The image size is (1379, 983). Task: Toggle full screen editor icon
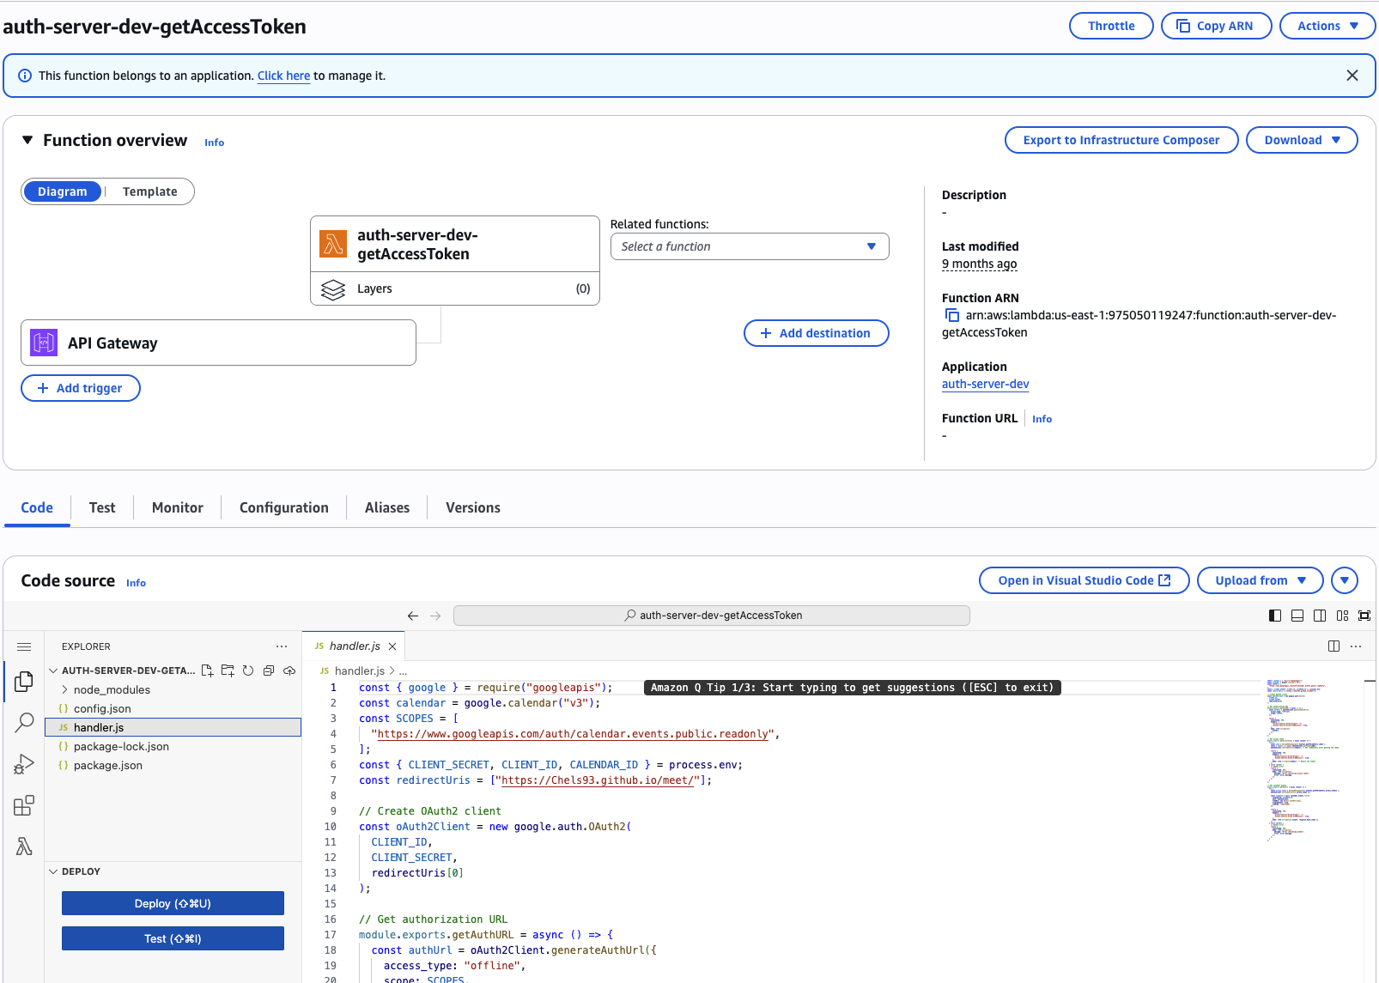tap(1364, 616)
